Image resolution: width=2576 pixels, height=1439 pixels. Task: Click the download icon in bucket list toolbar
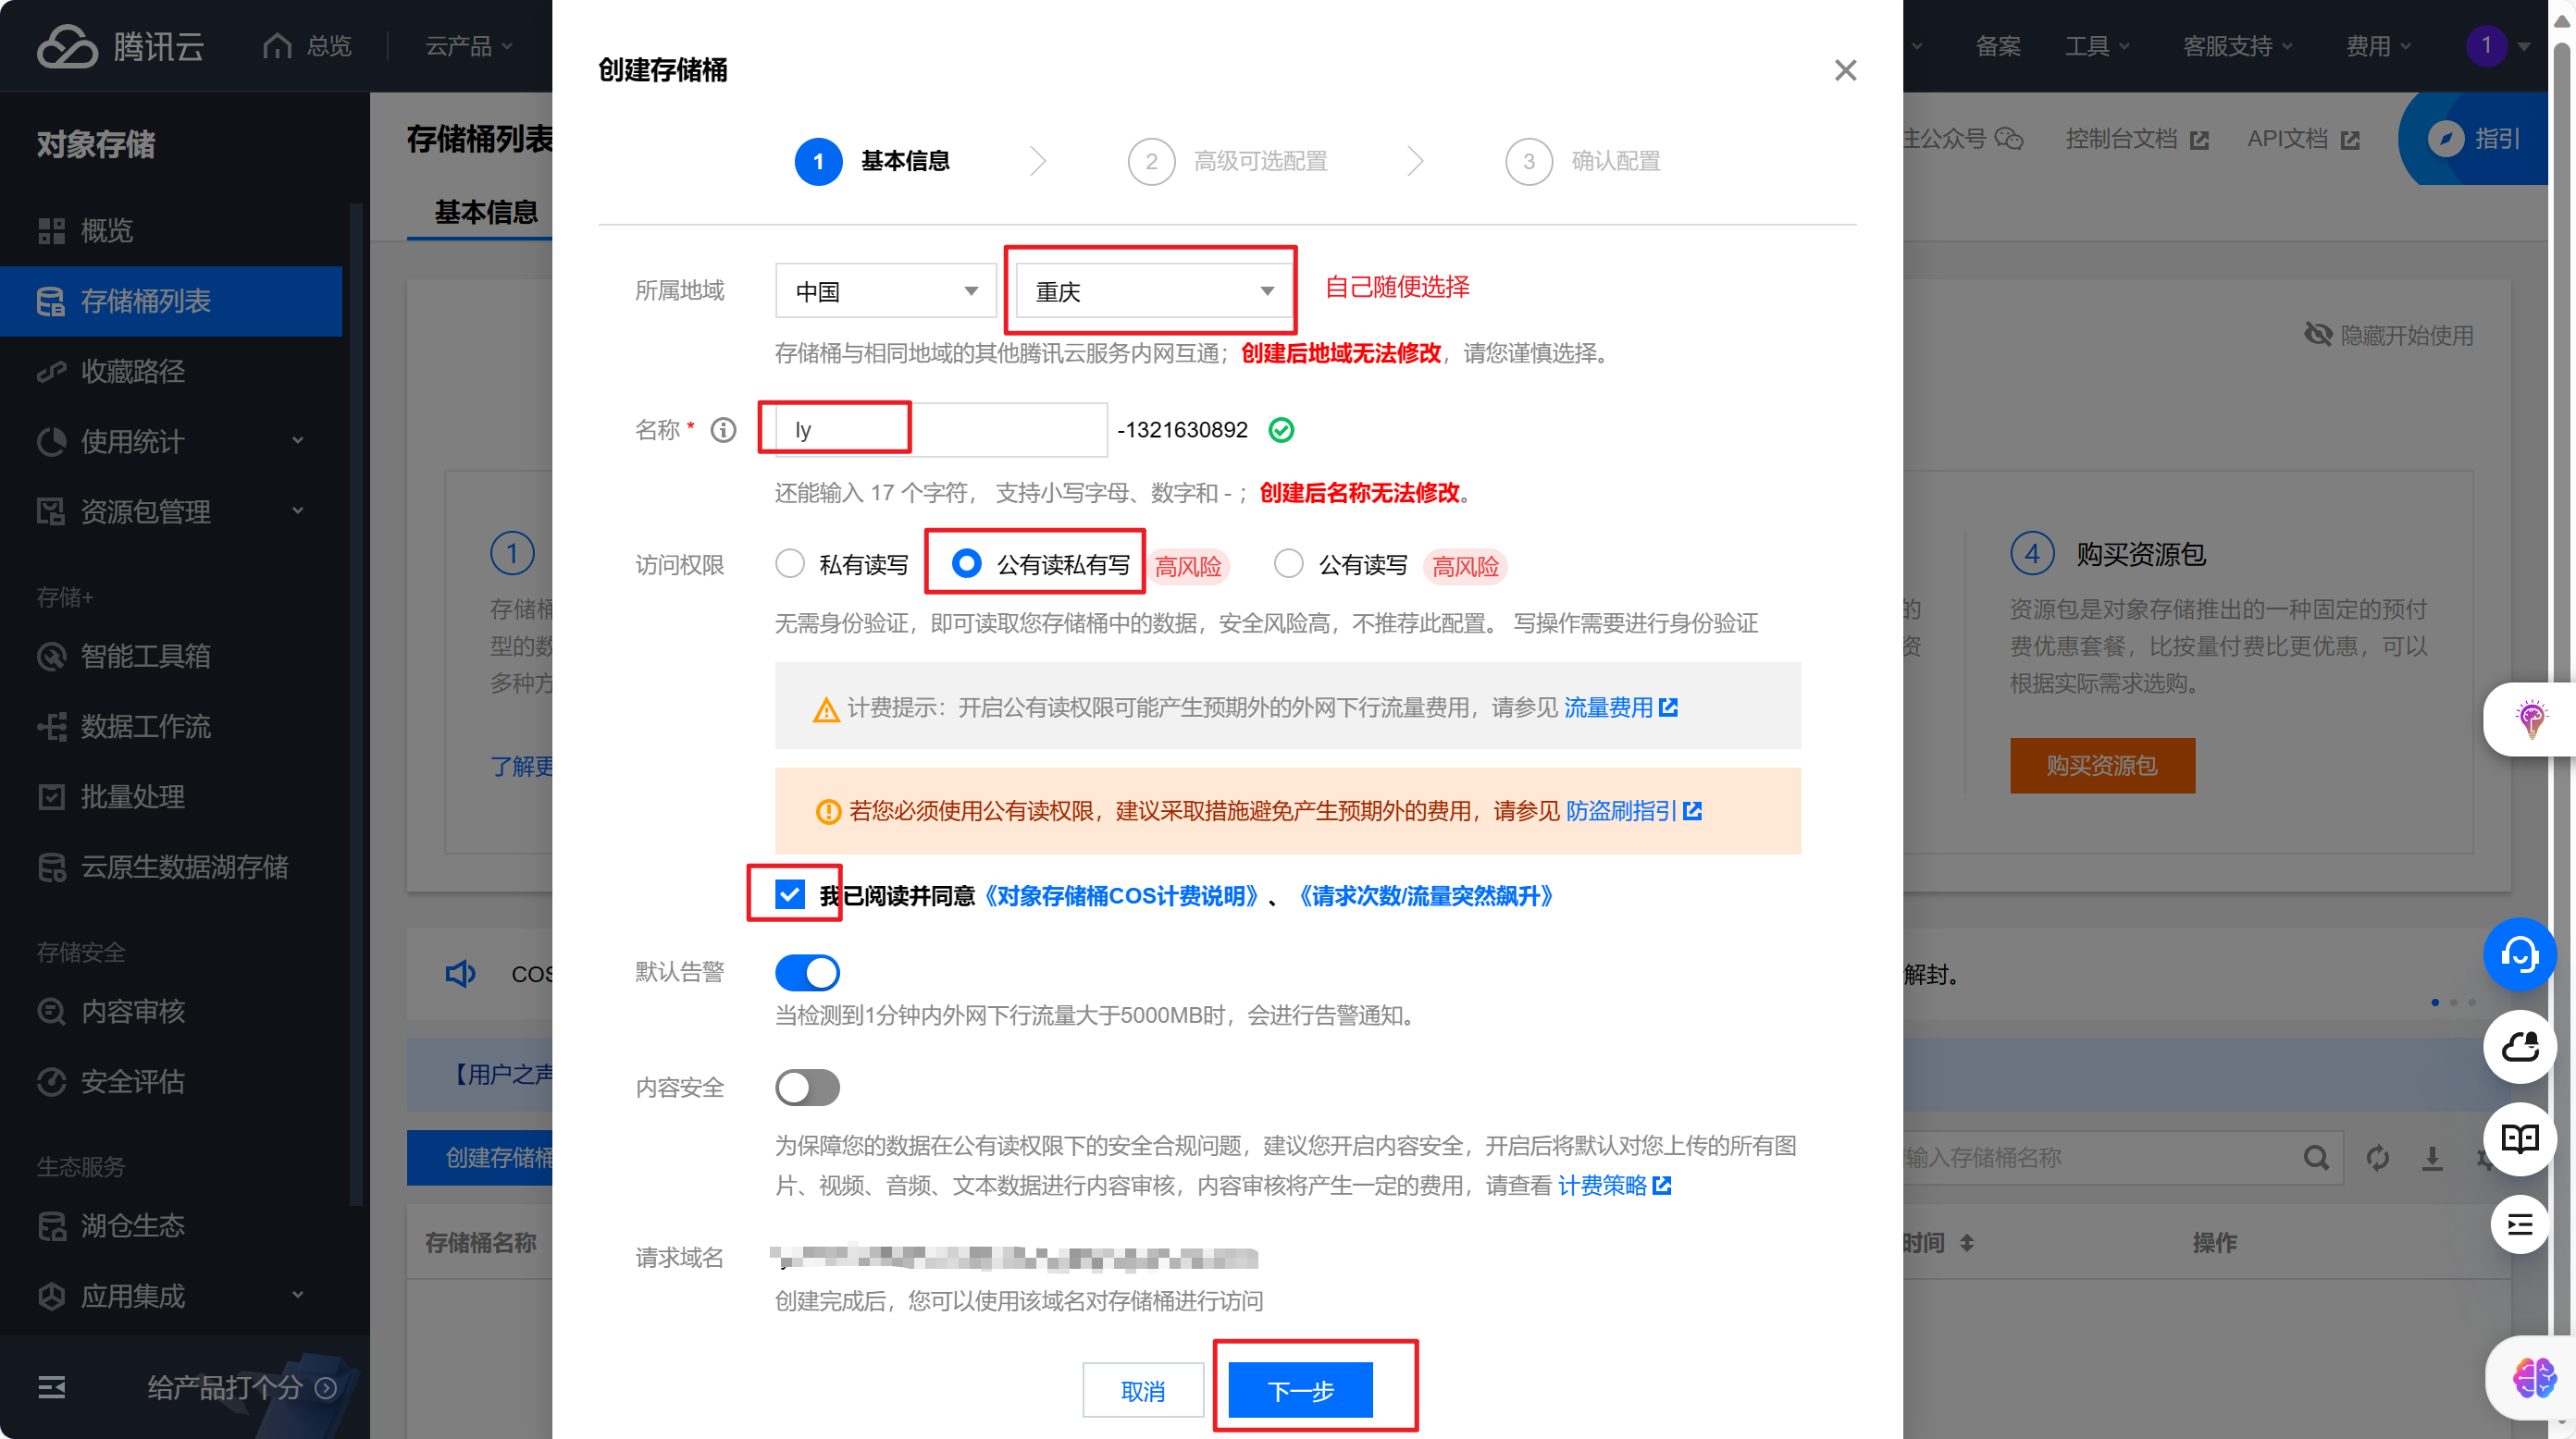[2432, 1157]
